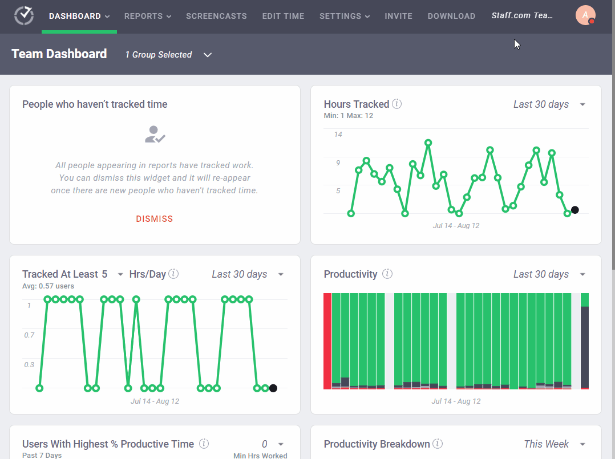The width and height of the screenshot is (615, 459).
Task: Open the user avatar in top right
Action: tap(586, 15)
